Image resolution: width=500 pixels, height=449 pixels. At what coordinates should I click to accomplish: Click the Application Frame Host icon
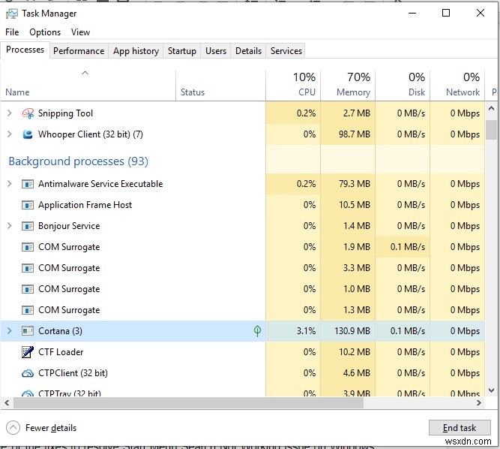pyautogui.click(x=28, y=205)
